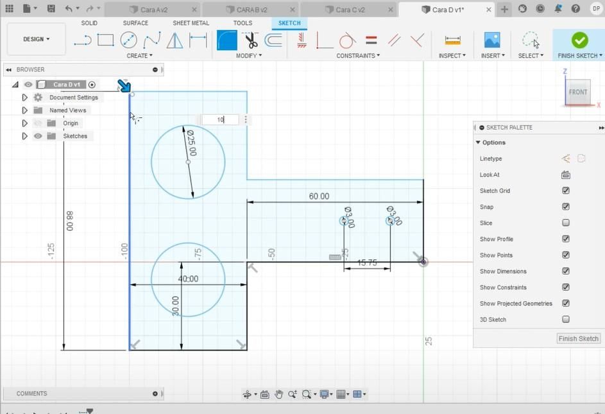Select the Circle sketch tool
This screenshot has height=414, width=605.
pyautogui.click(x=128, y=40)
